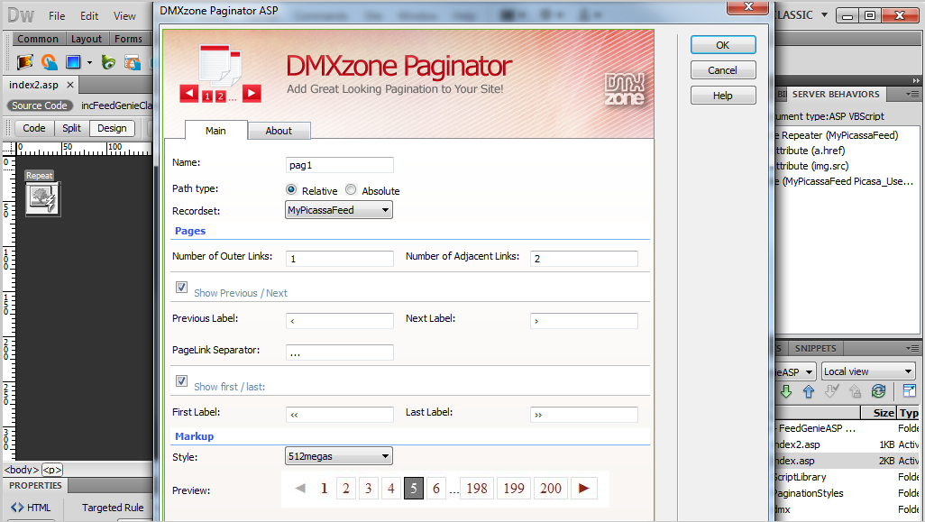
Task: Click the flame image icon in Common toolbar
Action: pos(24,61)
